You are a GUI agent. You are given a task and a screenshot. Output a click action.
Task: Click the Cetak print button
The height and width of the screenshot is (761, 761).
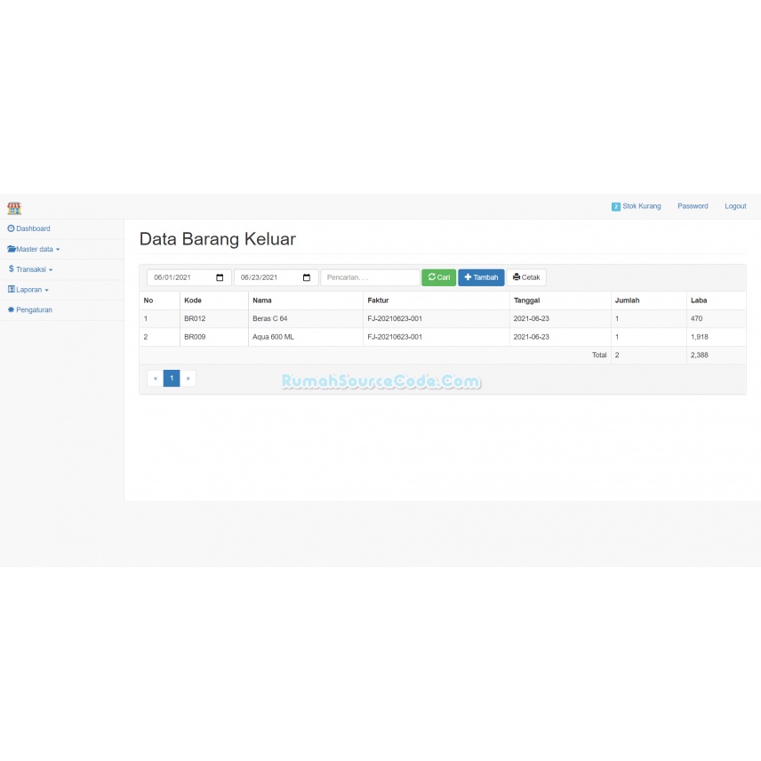[x=526, y=277]
